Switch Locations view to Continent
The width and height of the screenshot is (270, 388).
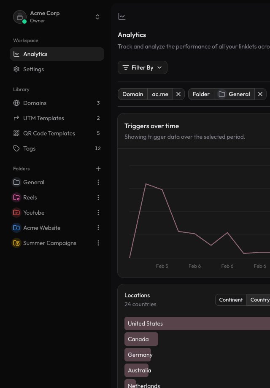pyautogui.click(x=231, y=300)
